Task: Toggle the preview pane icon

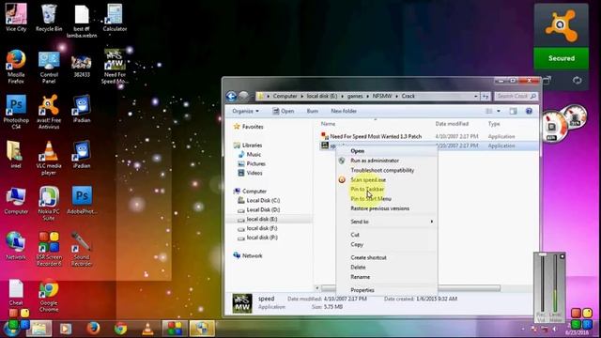Action: click(x=514, y=111)
